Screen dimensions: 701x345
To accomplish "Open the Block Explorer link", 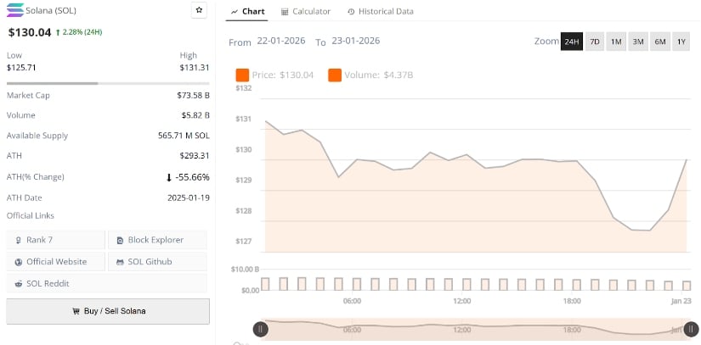I will pyautogui.click(x=157, y=241).
